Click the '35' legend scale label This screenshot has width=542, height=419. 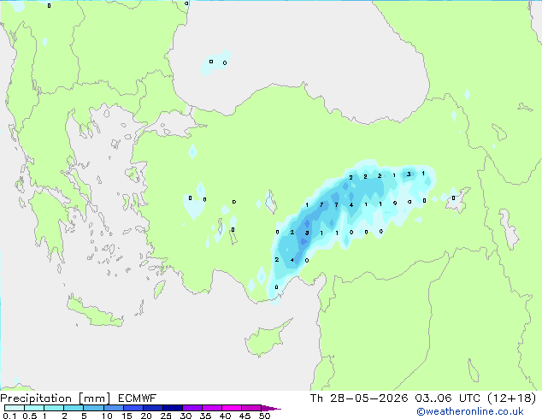[x=205, y=416]
